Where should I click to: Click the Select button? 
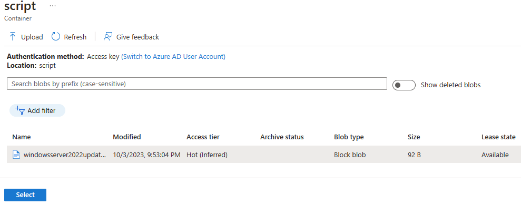[25, 194]
